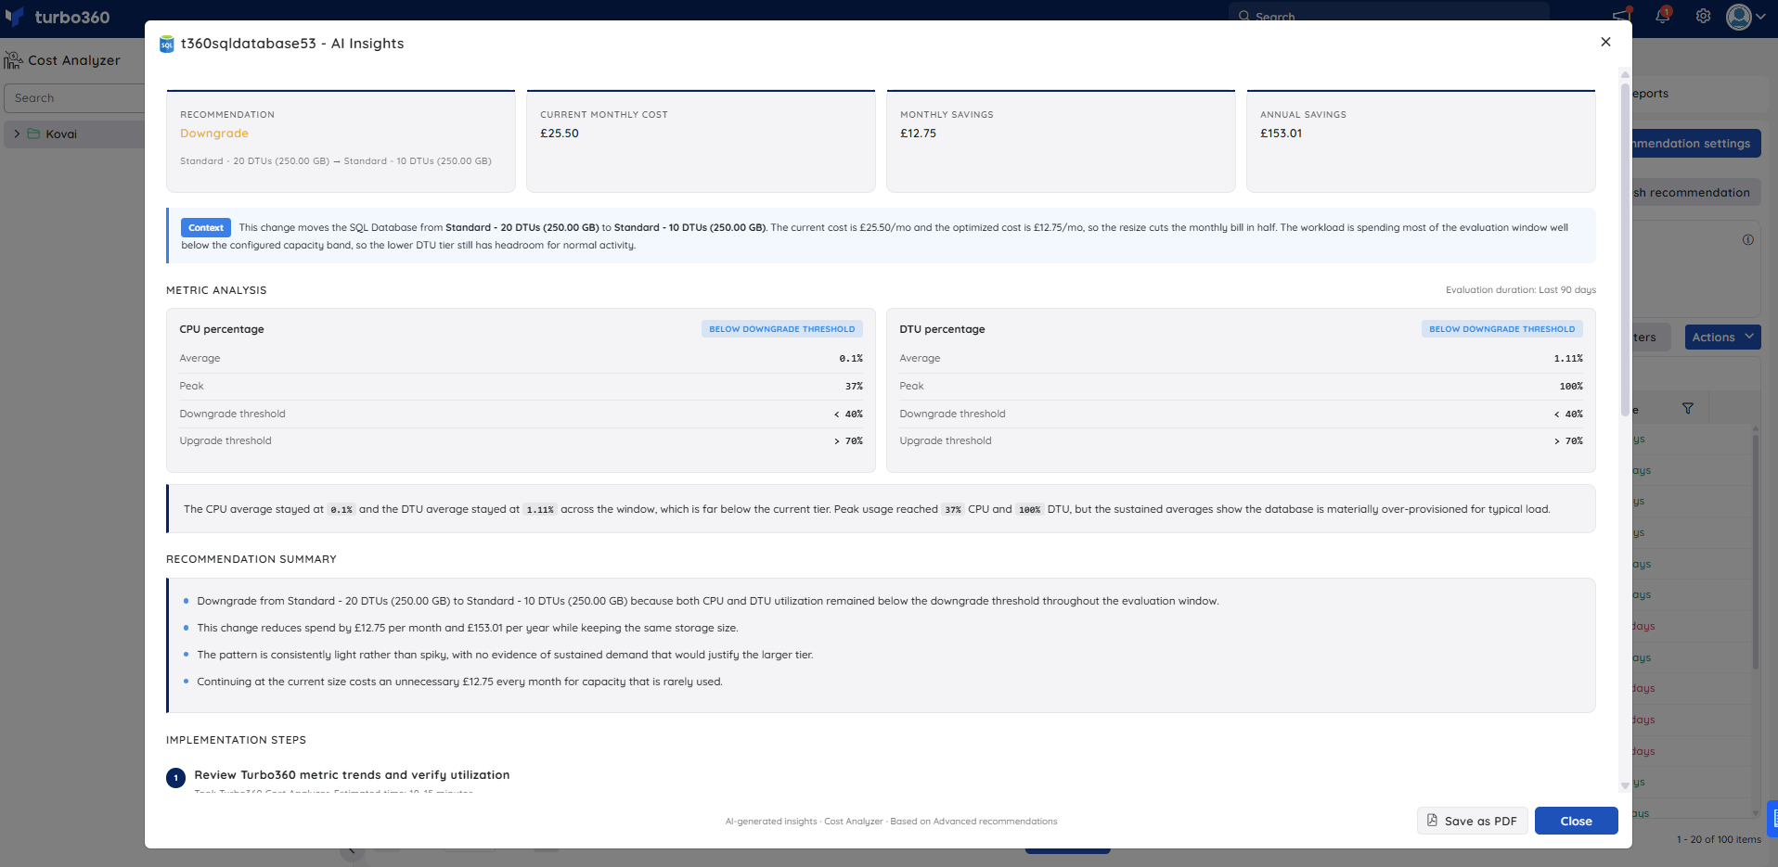The width and height of the screenshot is (1778, 867).
Task: Click CPU Below Downgrade Threshold badge
Action: (x=781, y=329)
